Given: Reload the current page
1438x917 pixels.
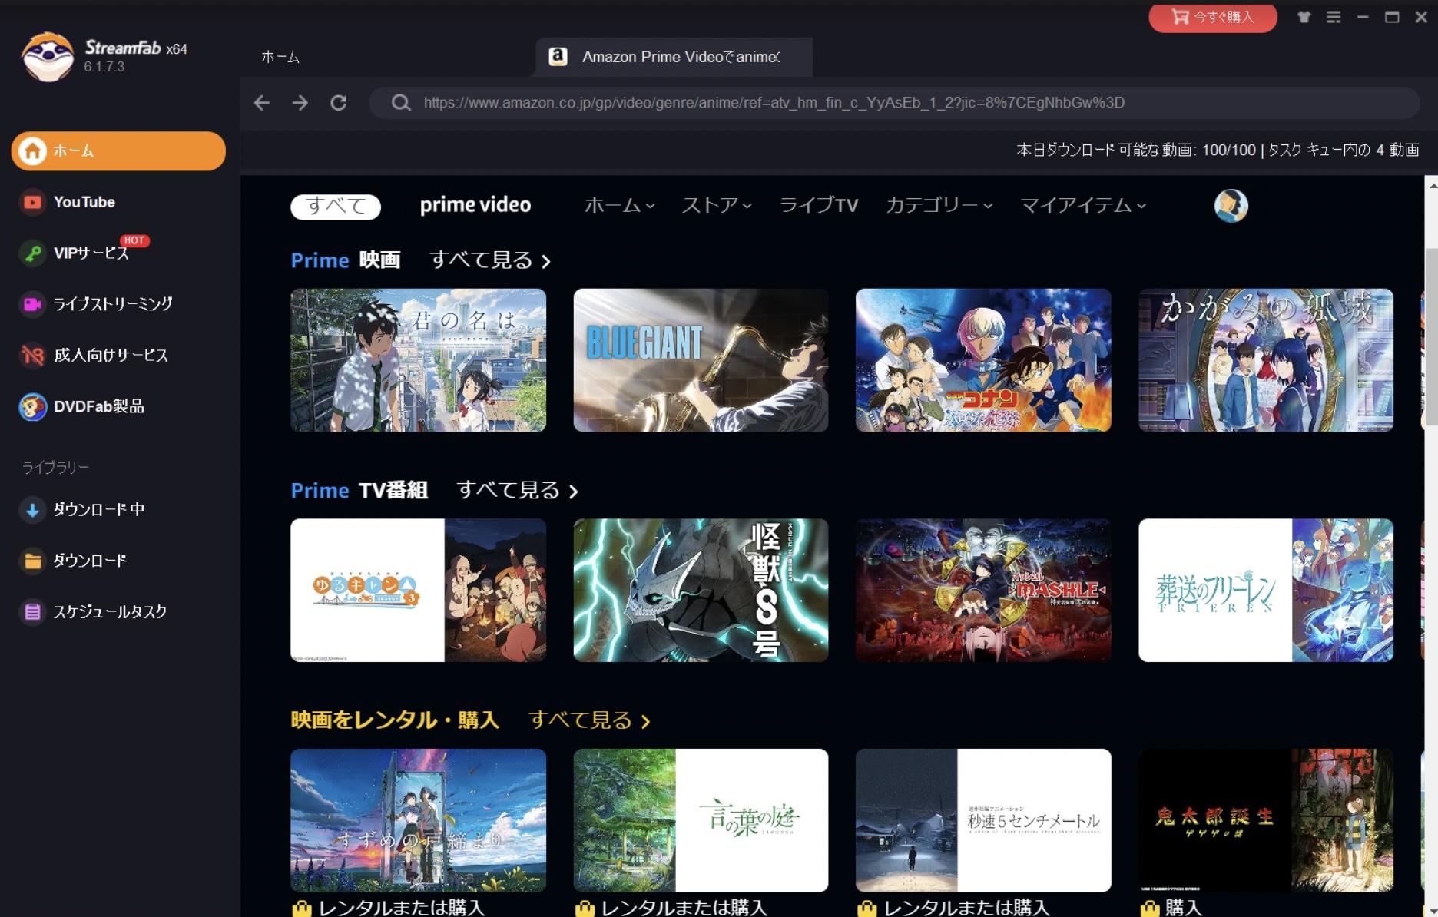Looking at the screenshot, I should 338,102.
